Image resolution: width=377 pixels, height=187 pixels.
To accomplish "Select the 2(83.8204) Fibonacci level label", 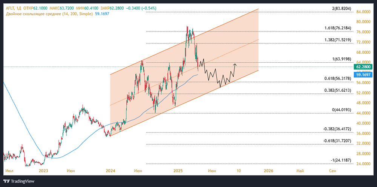I will tap(342, 9).
